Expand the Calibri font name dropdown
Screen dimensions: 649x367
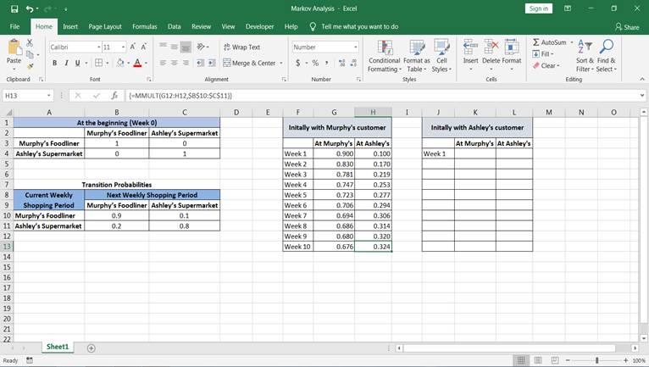tap(98, 47)
